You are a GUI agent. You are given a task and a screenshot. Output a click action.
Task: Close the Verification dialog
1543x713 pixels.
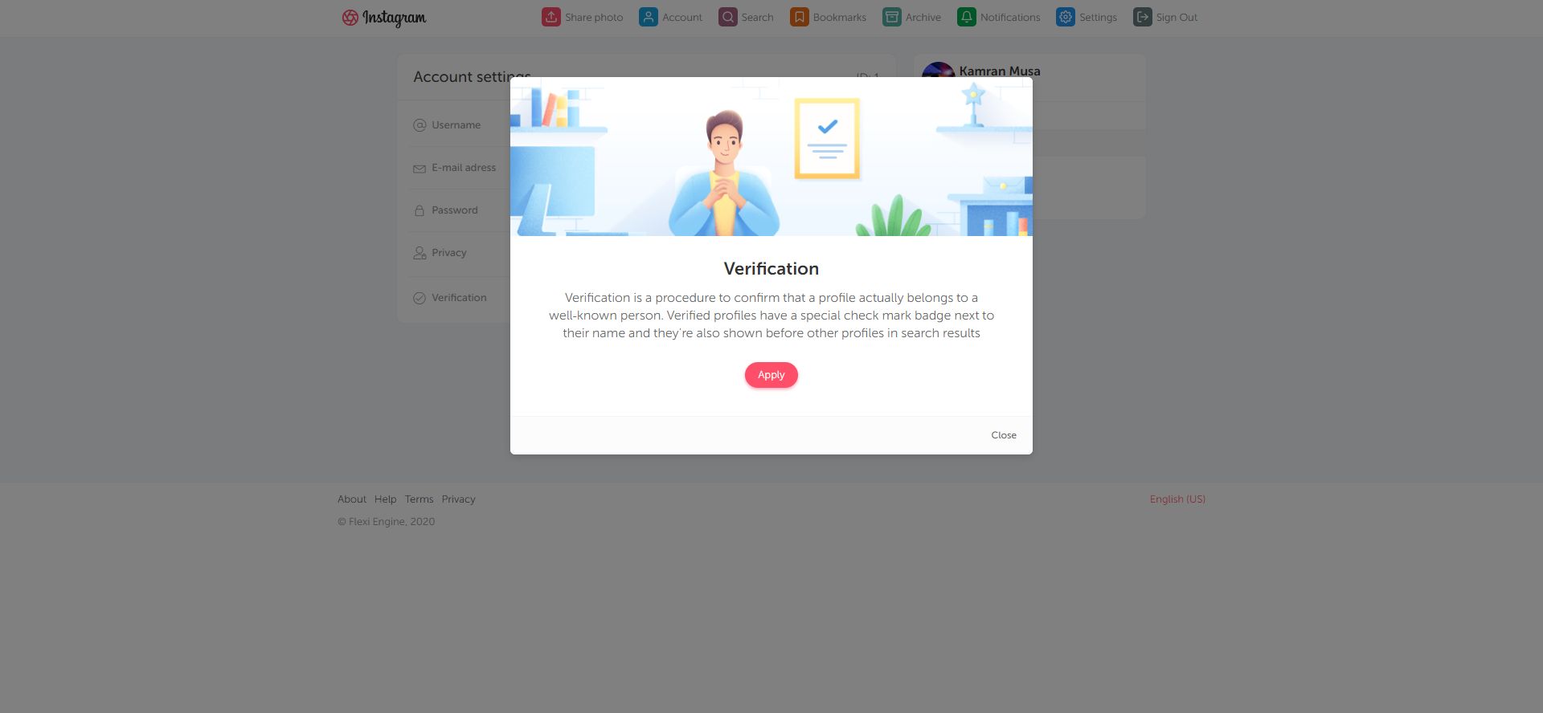[1004, 435]
